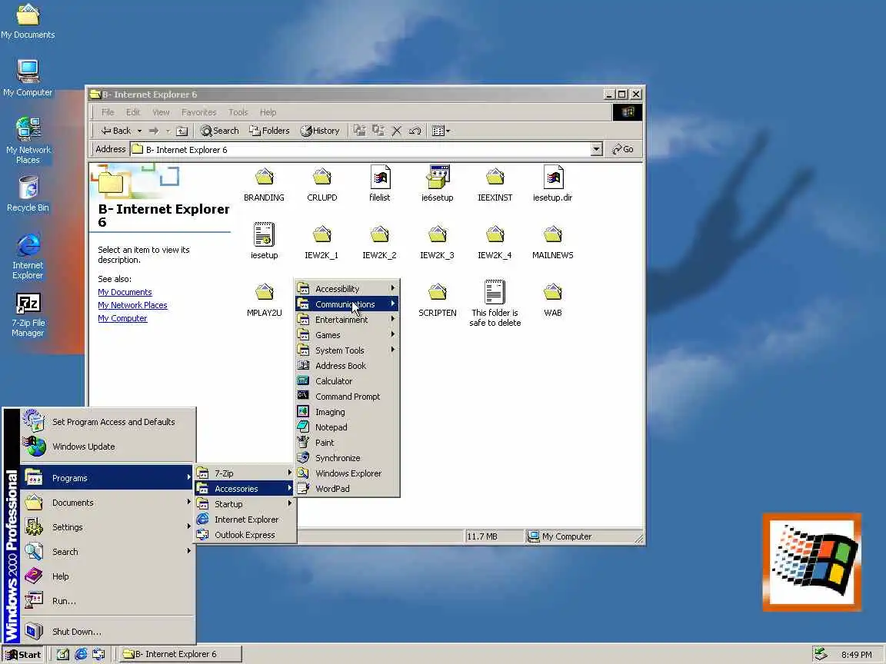The image size is (886, 664).
Task: Select 'This folder is safe to delete' file
Action: point(495,293)
